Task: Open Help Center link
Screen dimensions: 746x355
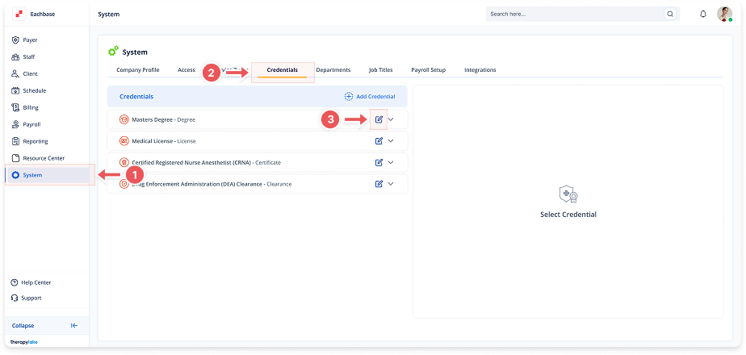Action: (36, 282)
